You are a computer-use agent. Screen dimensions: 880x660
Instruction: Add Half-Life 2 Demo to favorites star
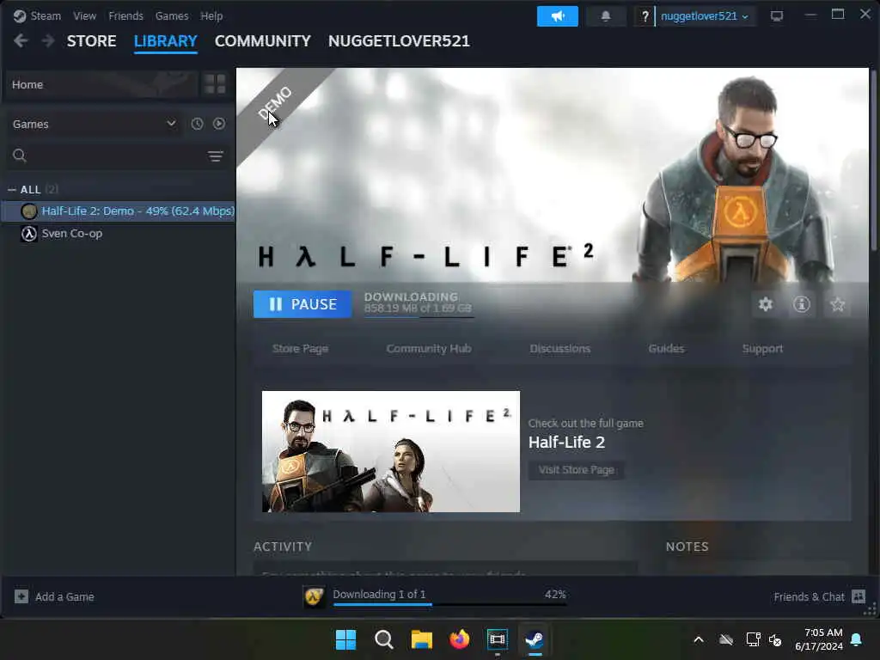837,304
